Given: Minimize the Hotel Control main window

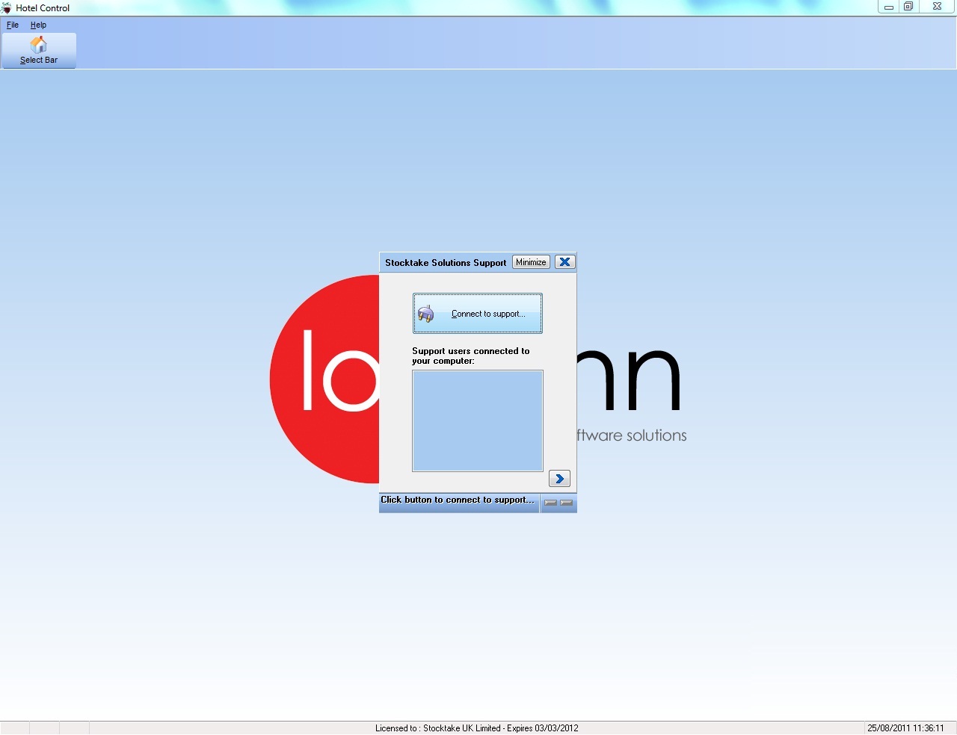Looking at the screenshot, I should tap(888, 7).
